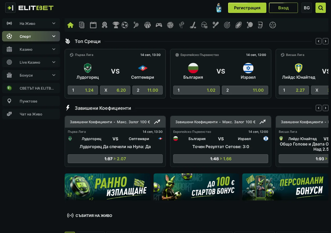Select boosted odds 2.07 for Лудогорец

pos(115,159)
